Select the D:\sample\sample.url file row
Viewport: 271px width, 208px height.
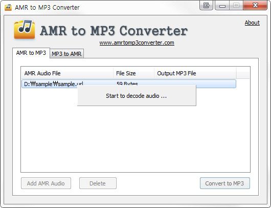pos(129,84)
